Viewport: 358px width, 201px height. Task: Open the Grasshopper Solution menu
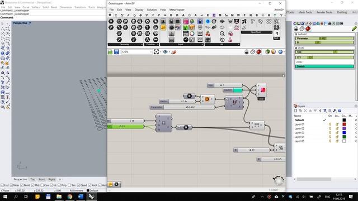tap(152, 10)
